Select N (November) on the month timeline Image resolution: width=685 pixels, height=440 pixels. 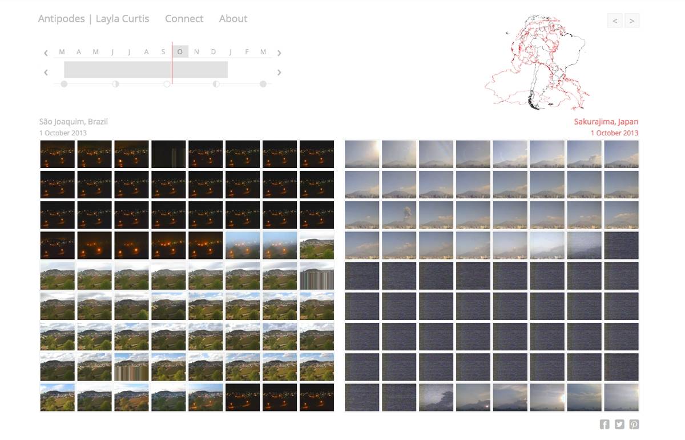click(x=196, y=52)
